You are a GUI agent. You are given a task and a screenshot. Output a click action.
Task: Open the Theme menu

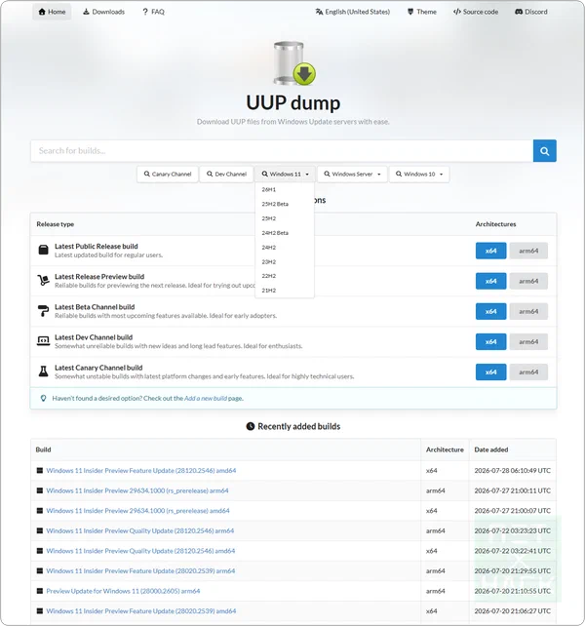tap(422, 12)
